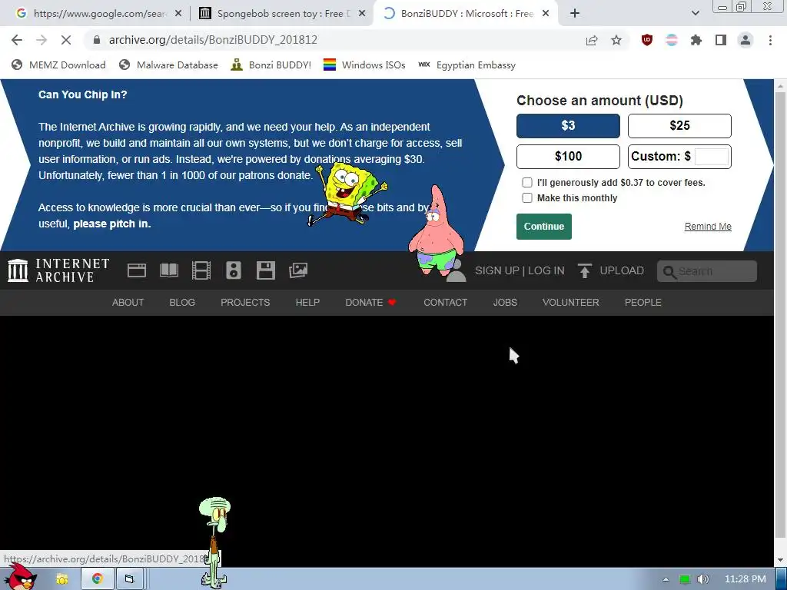Viewport: 787px width, 590px height.
Task: Open the HELP menu item
Action: 307,303
